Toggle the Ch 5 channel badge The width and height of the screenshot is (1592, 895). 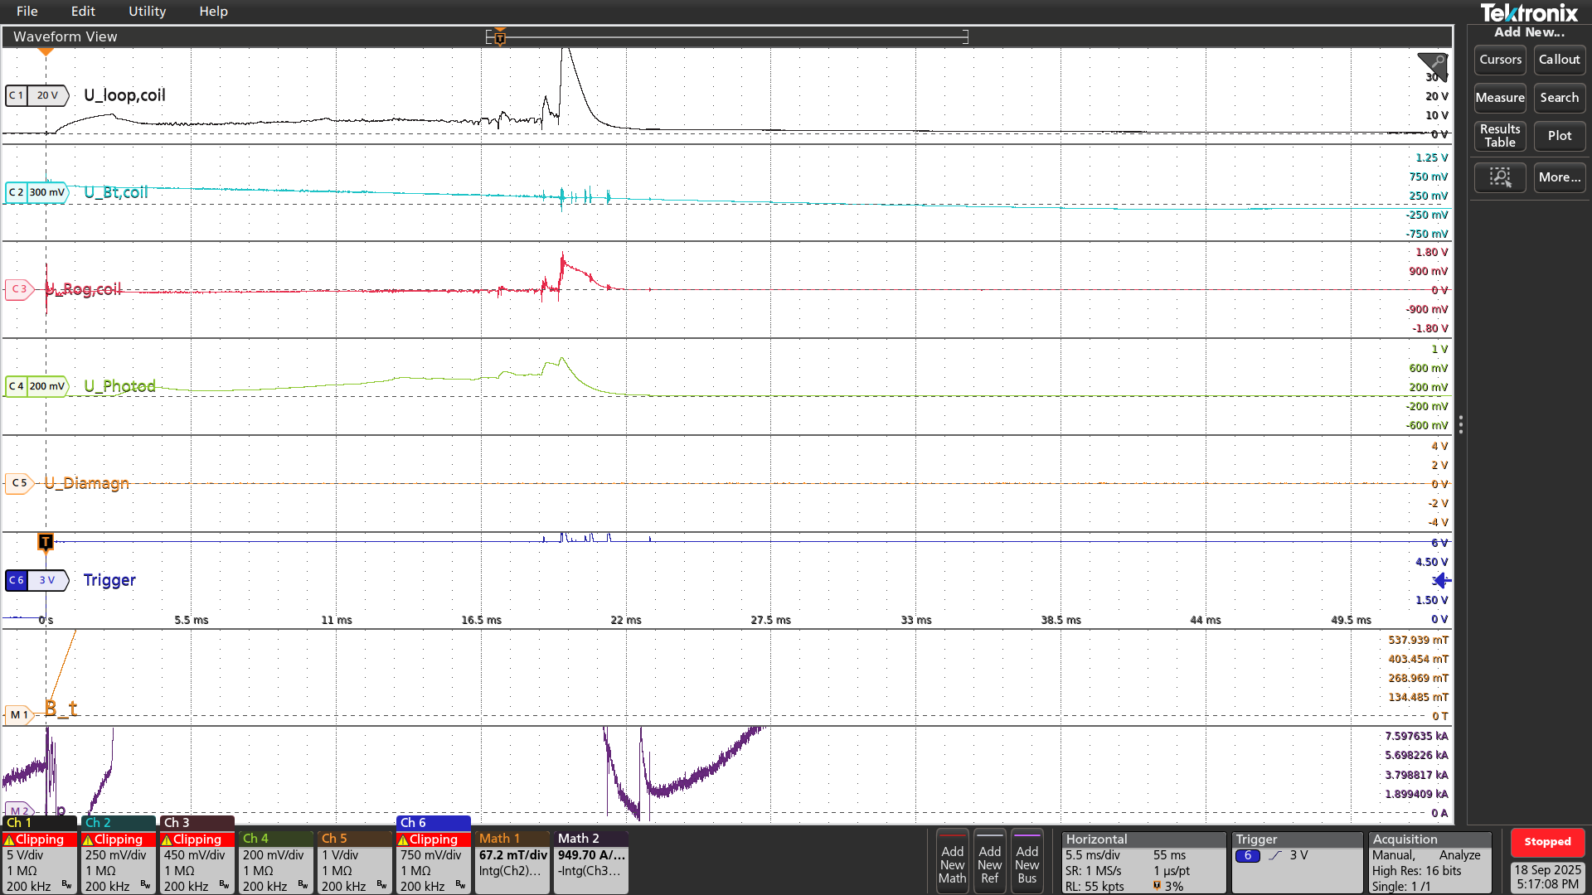(353, 862)
